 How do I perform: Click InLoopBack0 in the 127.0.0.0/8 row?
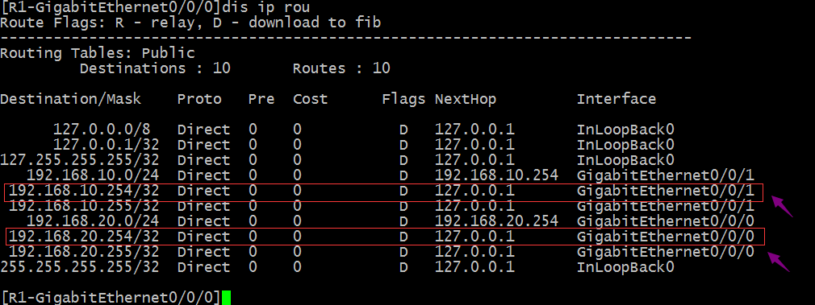pyautogui.click(x=625, y=130)
